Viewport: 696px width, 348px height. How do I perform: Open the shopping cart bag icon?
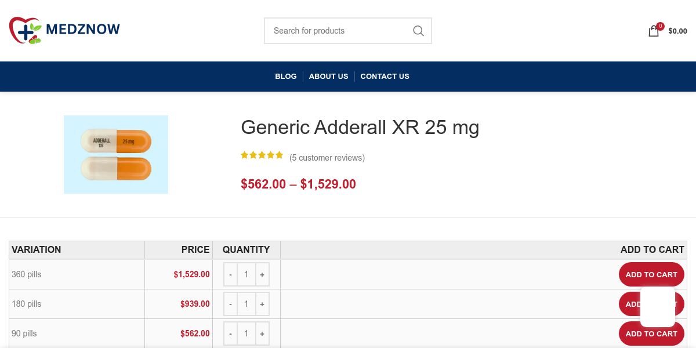[654, 31]
